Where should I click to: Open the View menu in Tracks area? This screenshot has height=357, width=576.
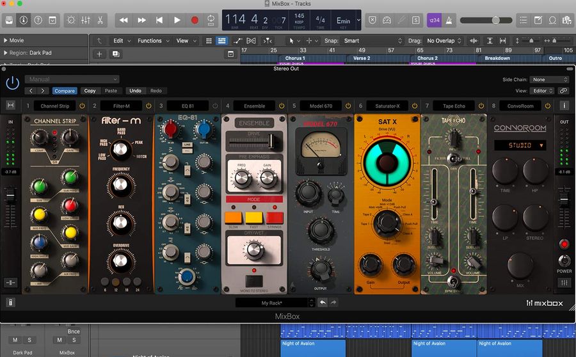point(186,41)
